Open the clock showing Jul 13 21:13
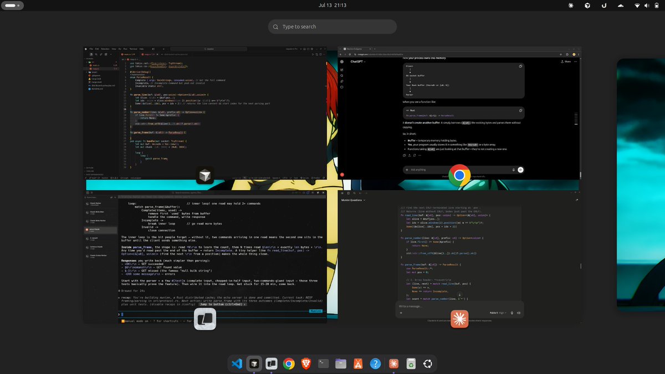Image resolution: width=665 pixels, height=374 pixels. click(332, 5)
